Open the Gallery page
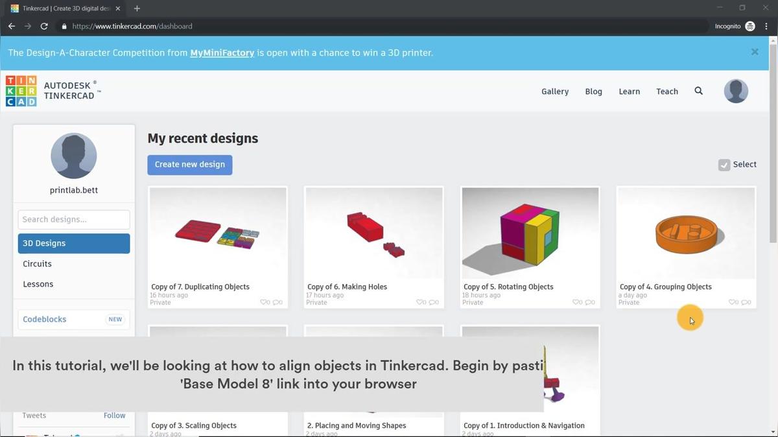The height and width of the screenshot is (437, 778). [555, 91]
